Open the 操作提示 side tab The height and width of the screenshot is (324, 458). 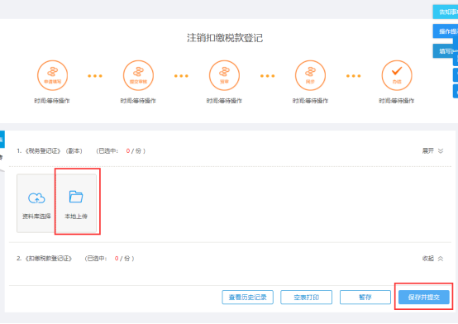point(446,31)
